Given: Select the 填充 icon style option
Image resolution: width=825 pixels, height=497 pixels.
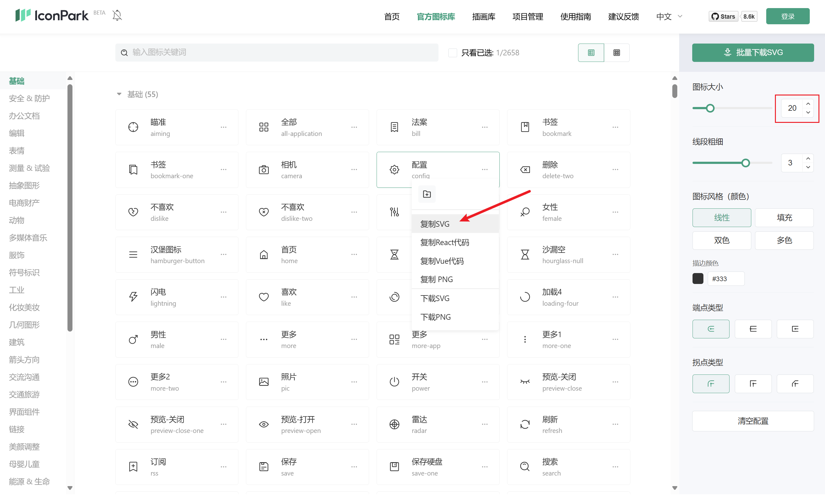Looking at the screenshot, I should coord(784,218).
